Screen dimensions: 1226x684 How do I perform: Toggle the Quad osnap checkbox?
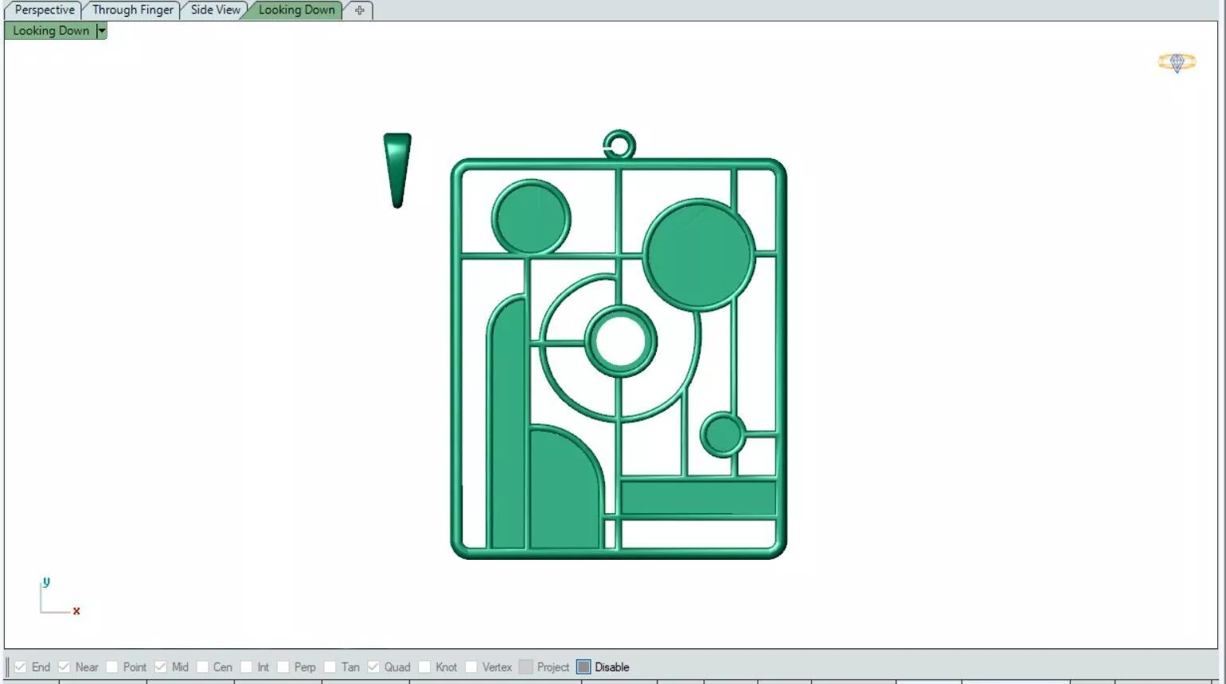[373, 667]
